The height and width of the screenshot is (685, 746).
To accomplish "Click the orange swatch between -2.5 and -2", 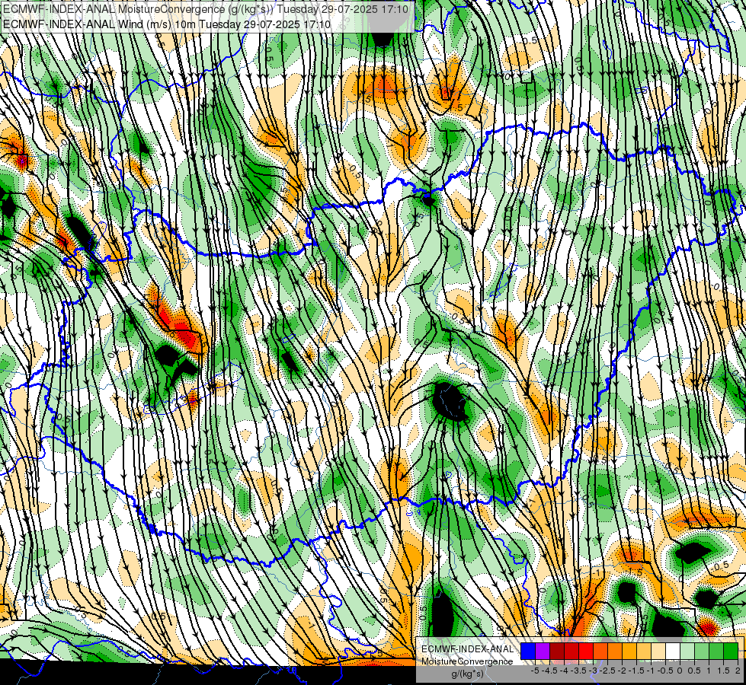I will tap(615, 651).
